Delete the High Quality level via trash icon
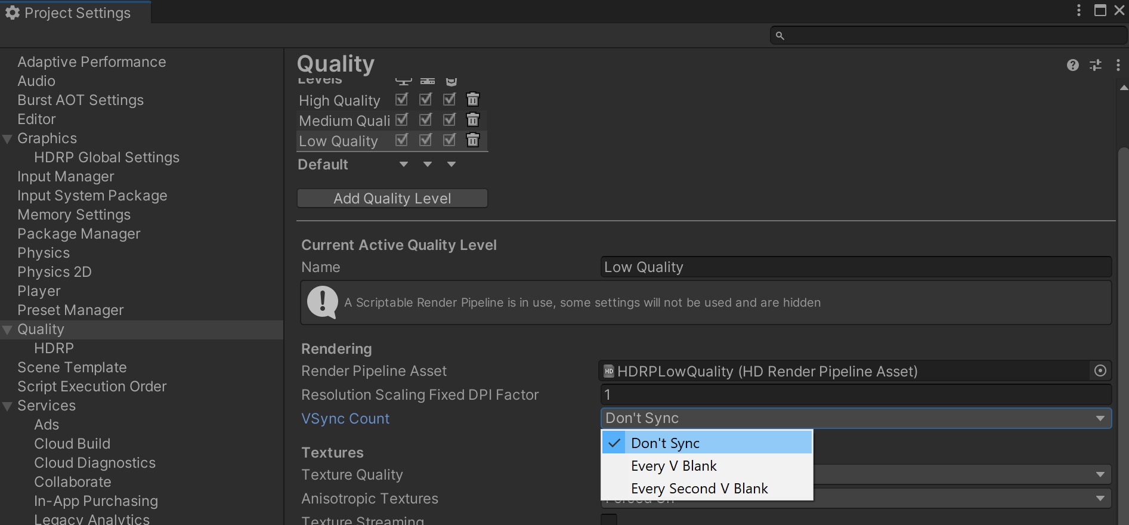Viewport: 1129px width, 525px height. point(472,100)
